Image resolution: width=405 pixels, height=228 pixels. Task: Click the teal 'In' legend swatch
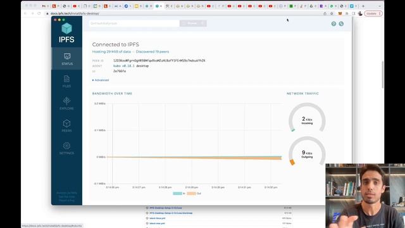(x=177, y=193)
